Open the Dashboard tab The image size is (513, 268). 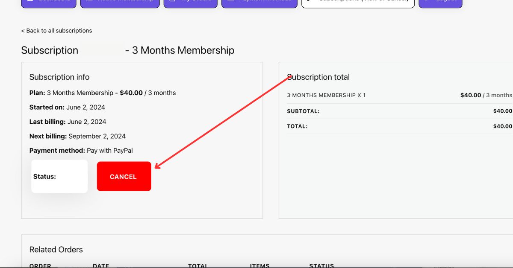(x=48, y=3)
